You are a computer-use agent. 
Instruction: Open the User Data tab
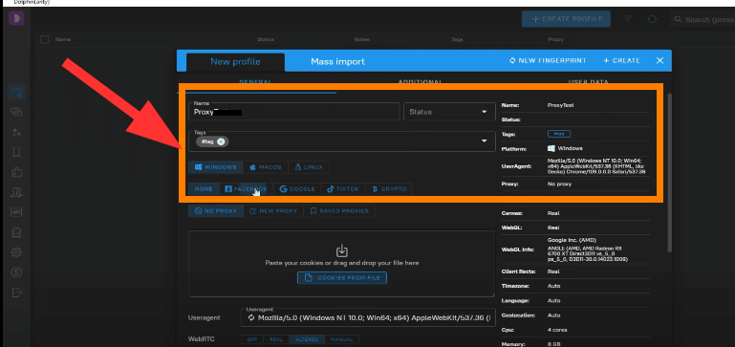[x=588, y=82]
